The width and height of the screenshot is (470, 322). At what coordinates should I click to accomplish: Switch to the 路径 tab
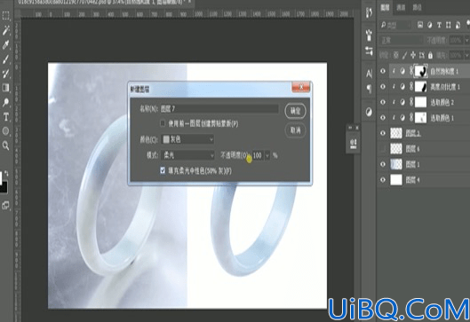click(417, 8)
